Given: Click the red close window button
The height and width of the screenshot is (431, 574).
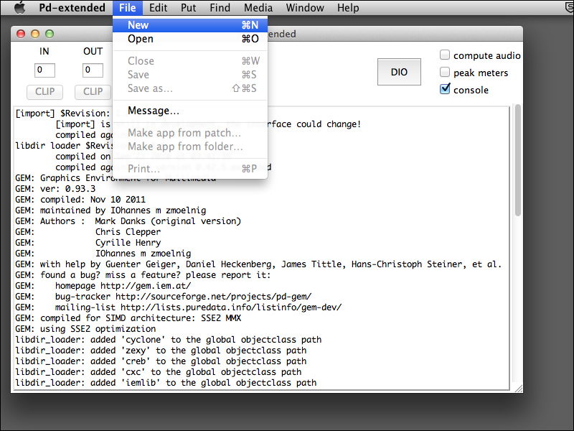Looking at the screenshot, I should click(x=21, y=34).
